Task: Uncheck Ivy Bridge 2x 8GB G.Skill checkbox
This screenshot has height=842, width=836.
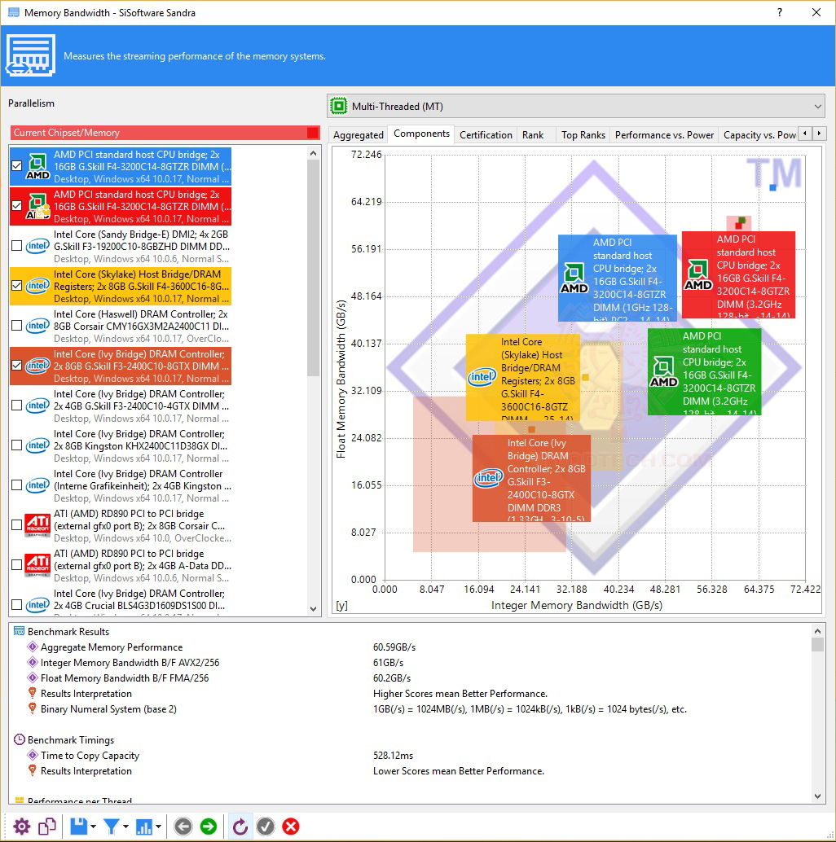Action: (x=16, y=365)
